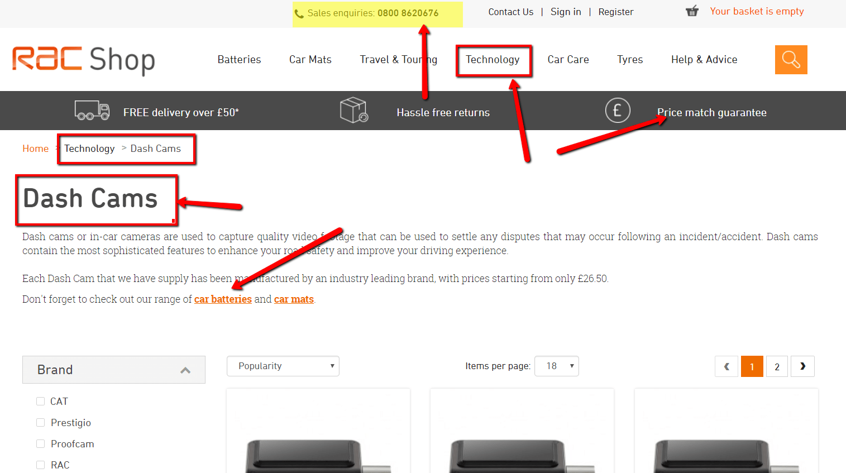The height and width of the screenshot is (473, 846).
Task: Click the delivery truck icon
Action: [92, 111]
